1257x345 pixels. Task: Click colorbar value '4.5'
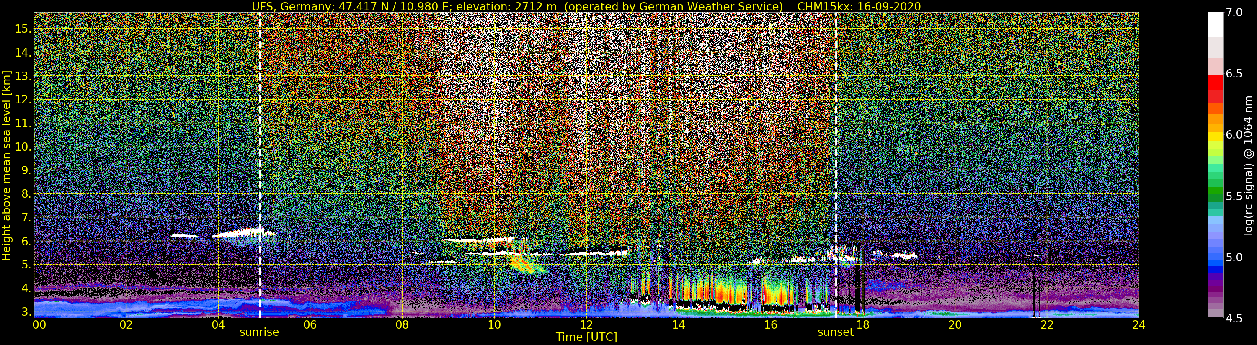(x=1234, y=318)
